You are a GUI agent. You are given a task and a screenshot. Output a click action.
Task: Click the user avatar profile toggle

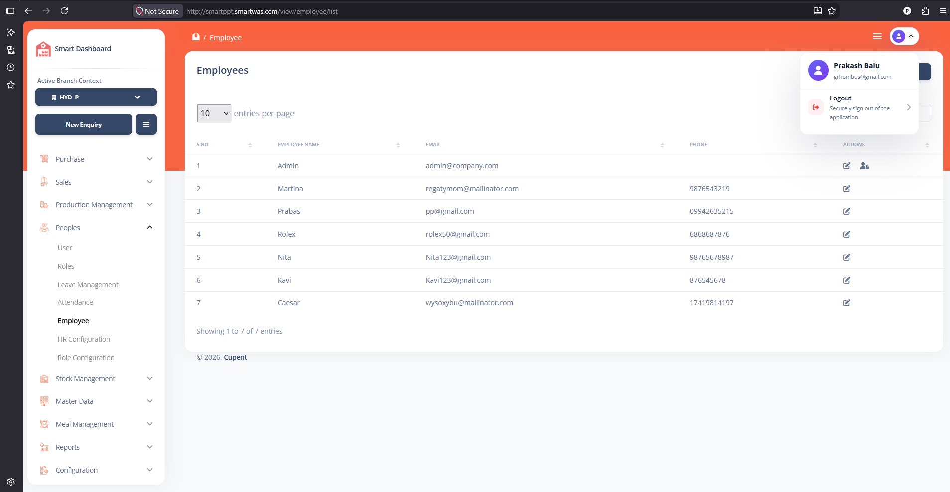tap(904, 36)
